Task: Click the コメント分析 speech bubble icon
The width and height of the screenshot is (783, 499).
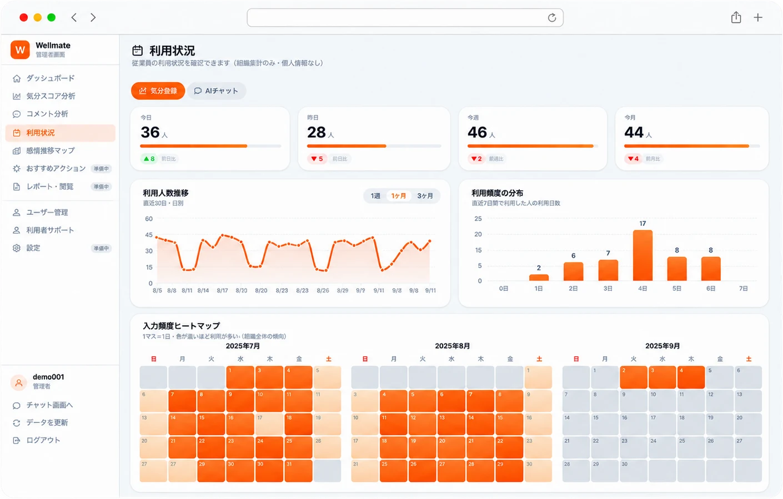Action: (x=17, y=114)
